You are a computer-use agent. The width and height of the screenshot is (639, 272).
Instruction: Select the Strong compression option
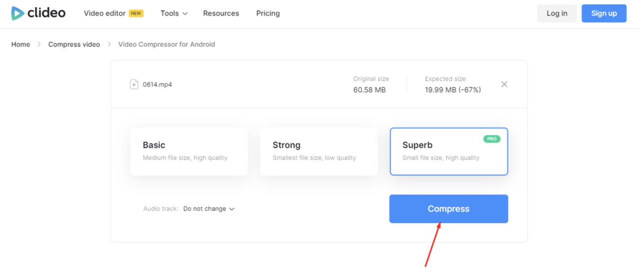click(319, 151)
